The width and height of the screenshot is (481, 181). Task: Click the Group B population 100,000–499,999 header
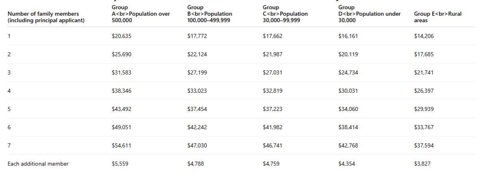pyautogui.click(x=209, y=14)
